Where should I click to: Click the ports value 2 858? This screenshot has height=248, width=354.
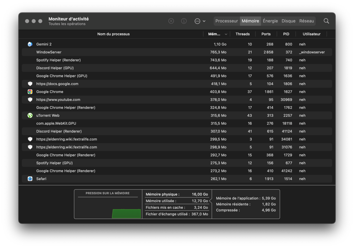[268, 52]
